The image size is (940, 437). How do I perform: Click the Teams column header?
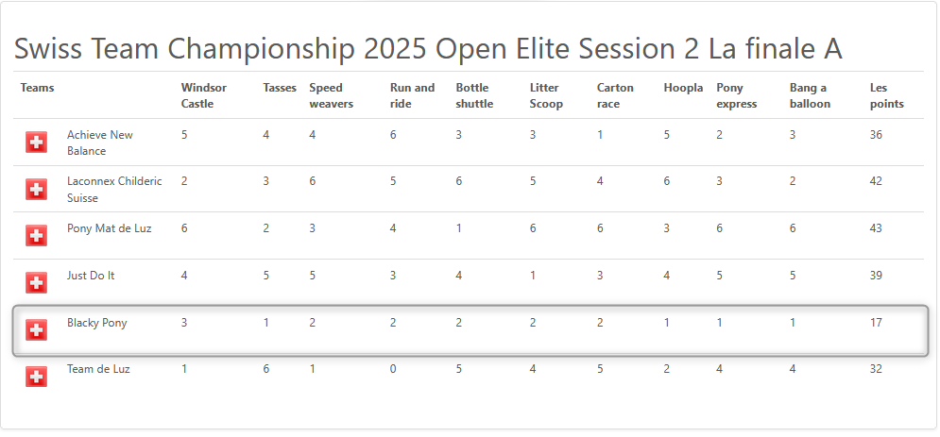tap(37, 88)
